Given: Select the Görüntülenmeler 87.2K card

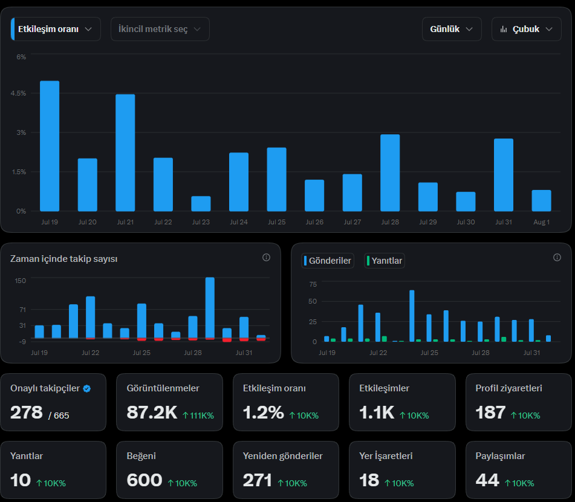Looking at the screenshot, I should pyautogui.click(x=169, y=402).
